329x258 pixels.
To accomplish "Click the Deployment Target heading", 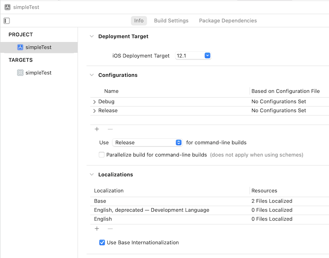I will tap(123, 36).
